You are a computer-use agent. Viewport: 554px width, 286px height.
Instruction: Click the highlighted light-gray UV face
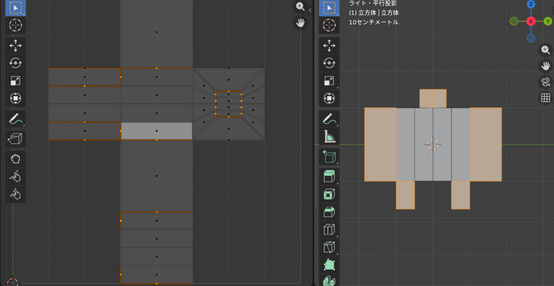[x=156, y=131]
